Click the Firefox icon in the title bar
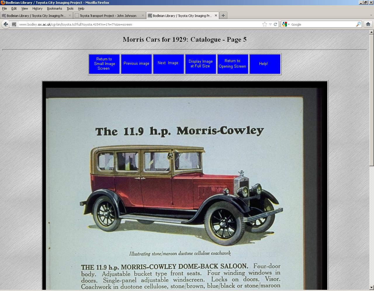The width and height of the screenshot is (374, 291). [x=2, y=2]
